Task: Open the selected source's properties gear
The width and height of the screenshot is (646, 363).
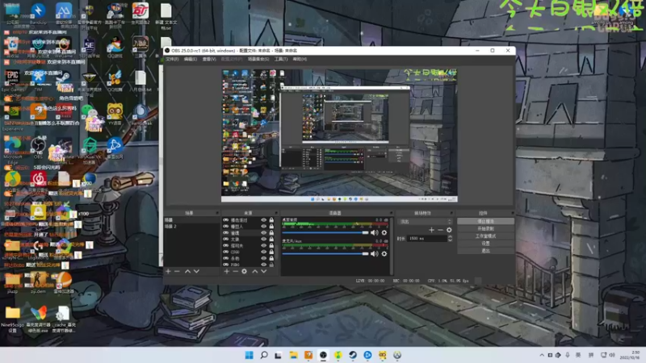Action: (245, 271)
